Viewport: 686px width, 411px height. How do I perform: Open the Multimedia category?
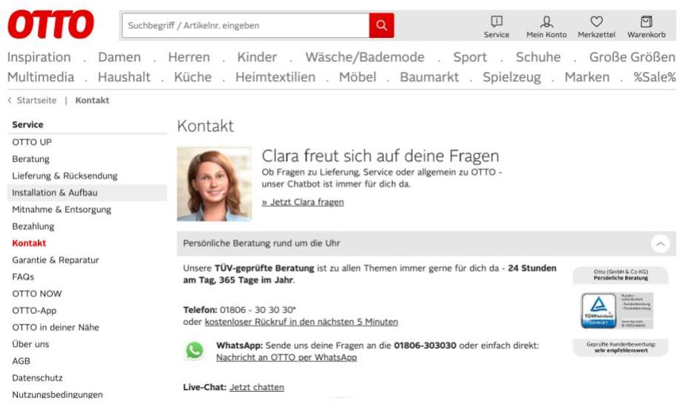tap(41, 77)
